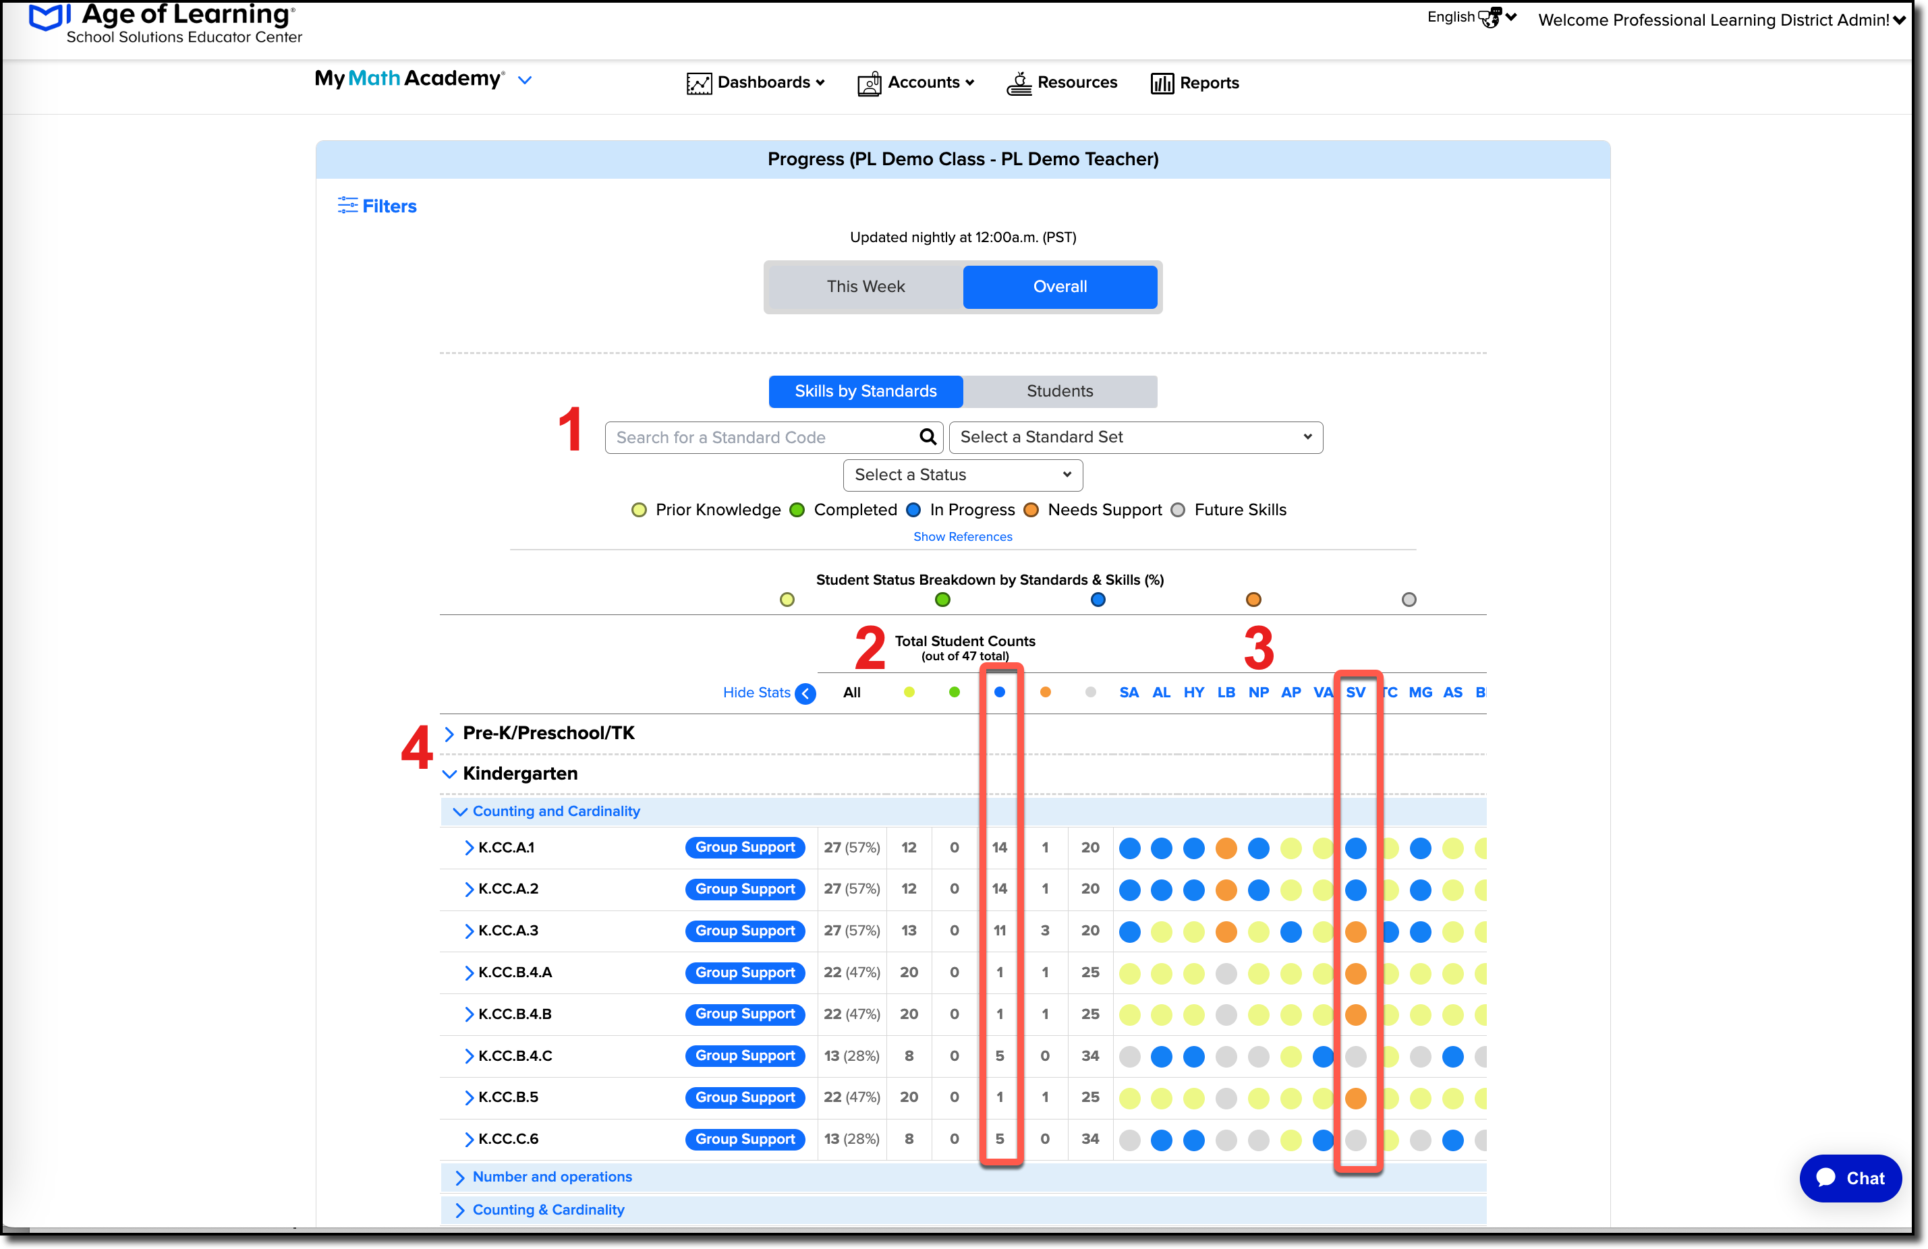The image size is (1928, 1249).
Task: Switch to This Week view
Action: click(x=865, y=287)
